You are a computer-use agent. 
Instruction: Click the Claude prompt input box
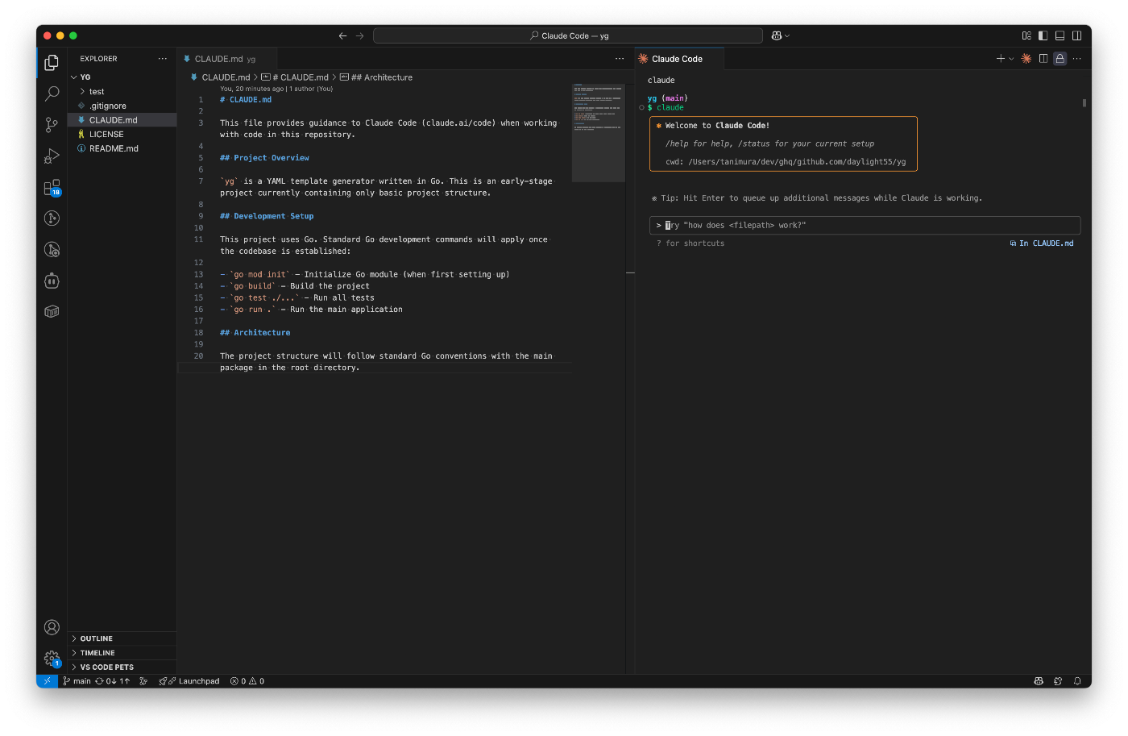(x=865, y=226)
